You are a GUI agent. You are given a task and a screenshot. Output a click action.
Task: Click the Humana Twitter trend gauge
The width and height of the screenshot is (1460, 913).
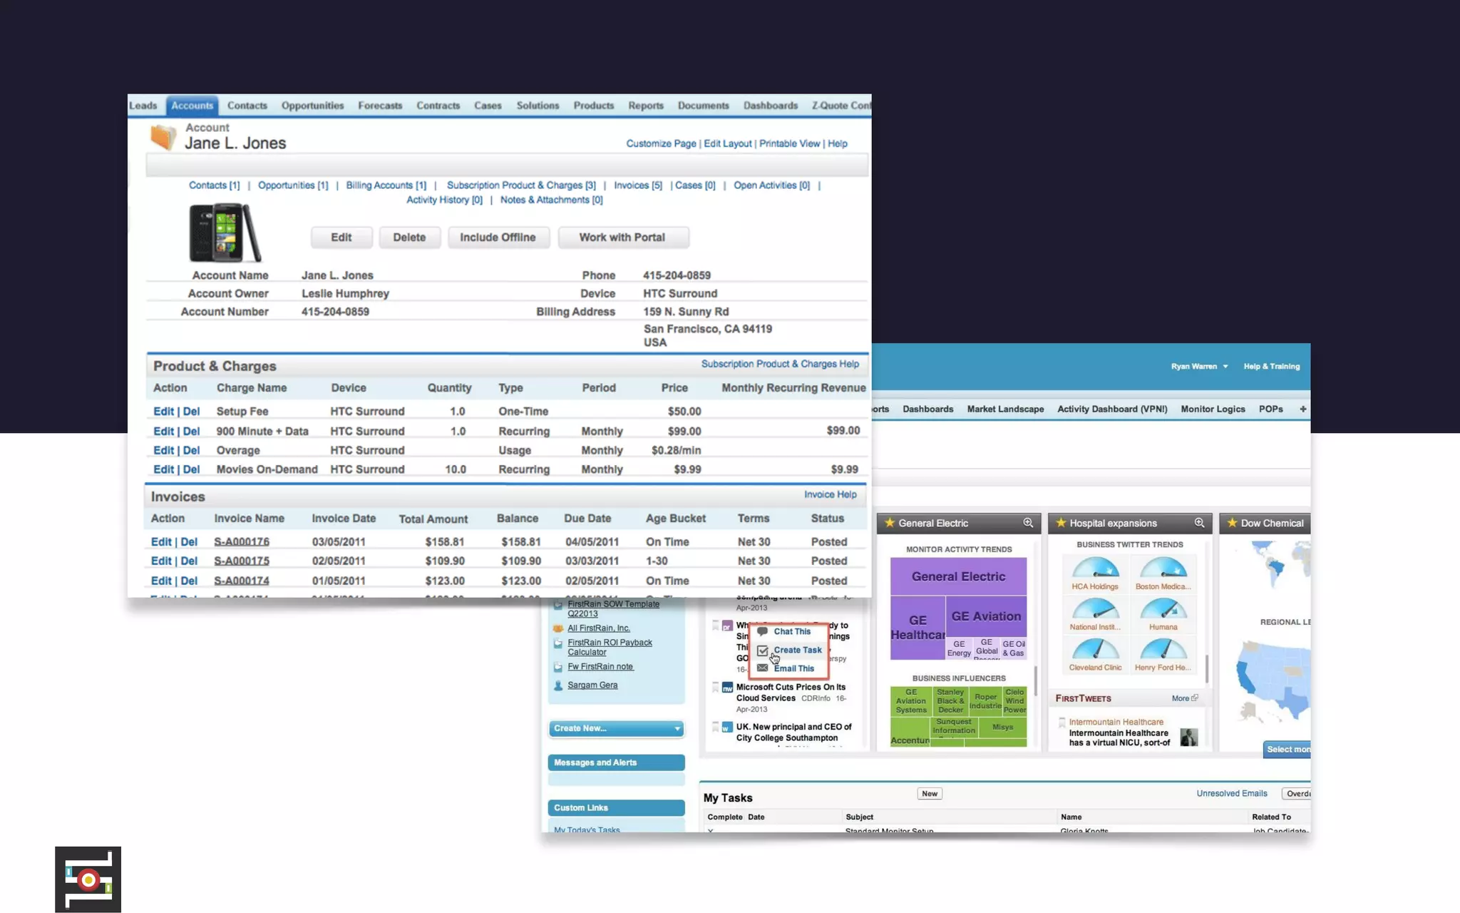click(x=1163, y=611)
